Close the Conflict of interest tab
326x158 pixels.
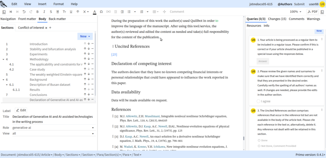click(x=46, y=28)
